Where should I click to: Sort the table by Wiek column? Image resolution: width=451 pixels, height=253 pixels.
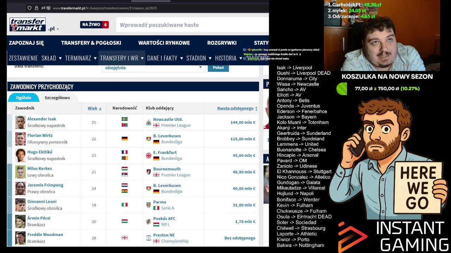[x=94, y=108]
